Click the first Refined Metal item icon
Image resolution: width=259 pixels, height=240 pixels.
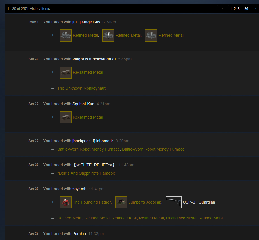pyautogui.click(x=66, y=36)
